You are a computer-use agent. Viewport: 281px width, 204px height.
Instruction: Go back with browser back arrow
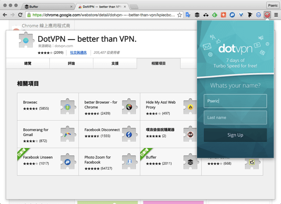tap(5, 15)
